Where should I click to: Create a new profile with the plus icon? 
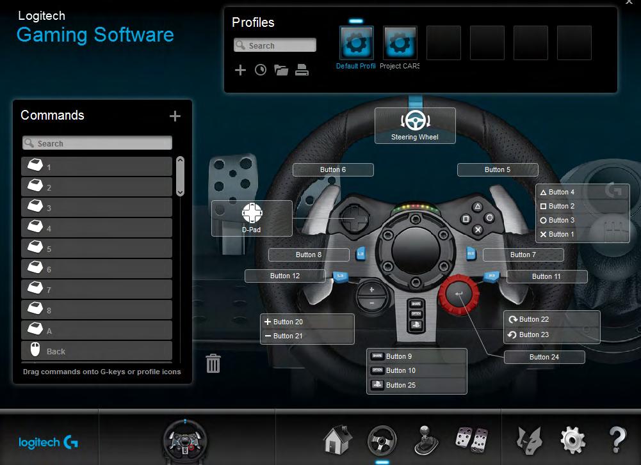click(240, 70)
